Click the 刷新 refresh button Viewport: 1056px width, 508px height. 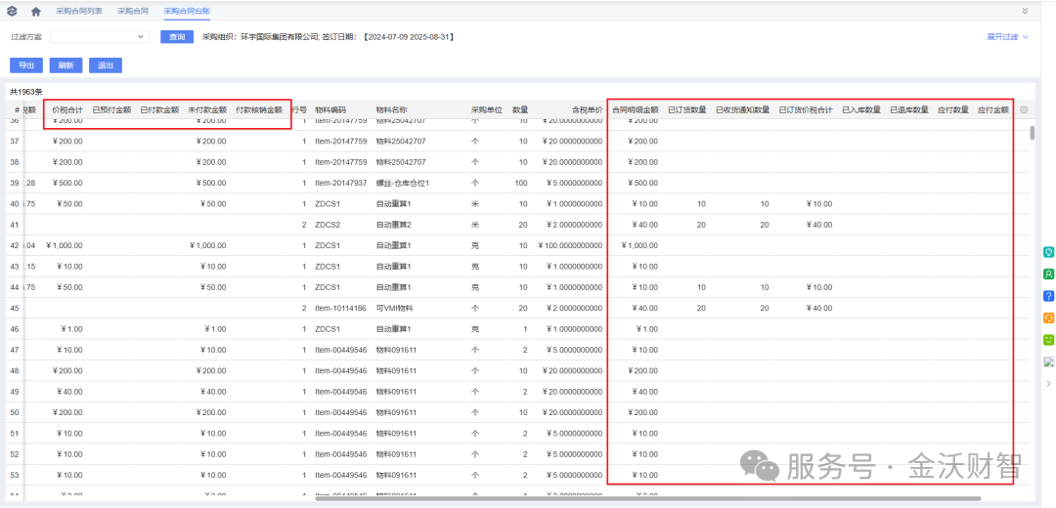coord(66,65)
